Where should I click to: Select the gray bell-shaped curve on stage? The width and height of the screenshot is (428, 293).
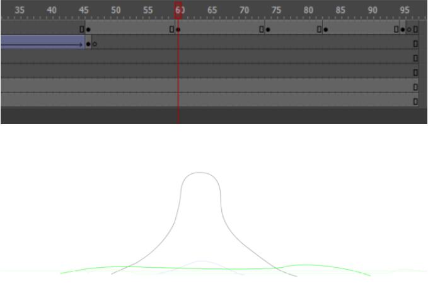pyautogui.click(x=200, y=173)
